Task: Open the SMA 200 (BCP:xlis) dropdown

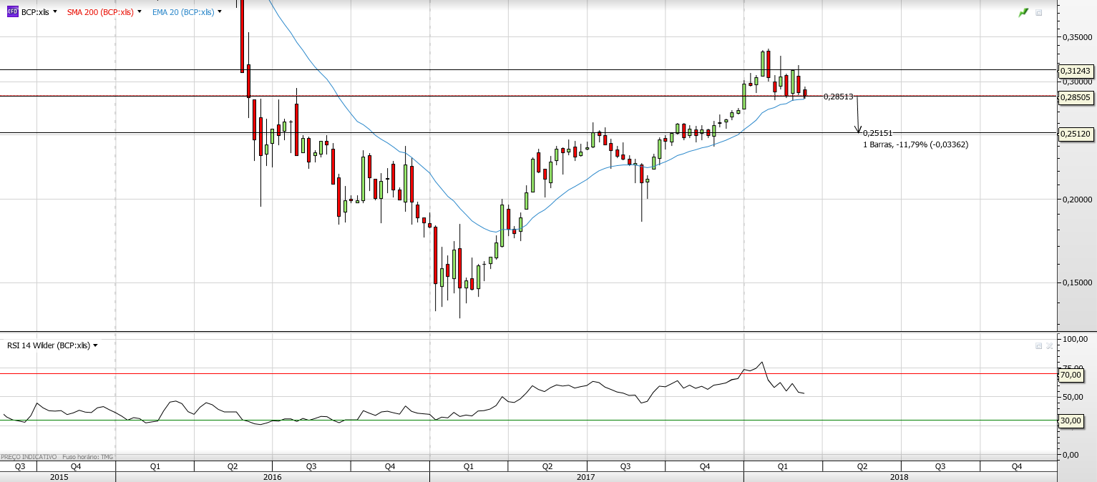Action: (139, 11)
